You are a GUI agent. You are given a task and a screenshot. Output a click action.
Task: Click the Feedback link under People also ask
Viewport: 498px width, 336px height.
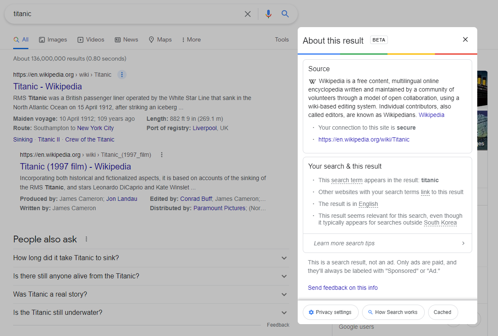coord(278,325)
